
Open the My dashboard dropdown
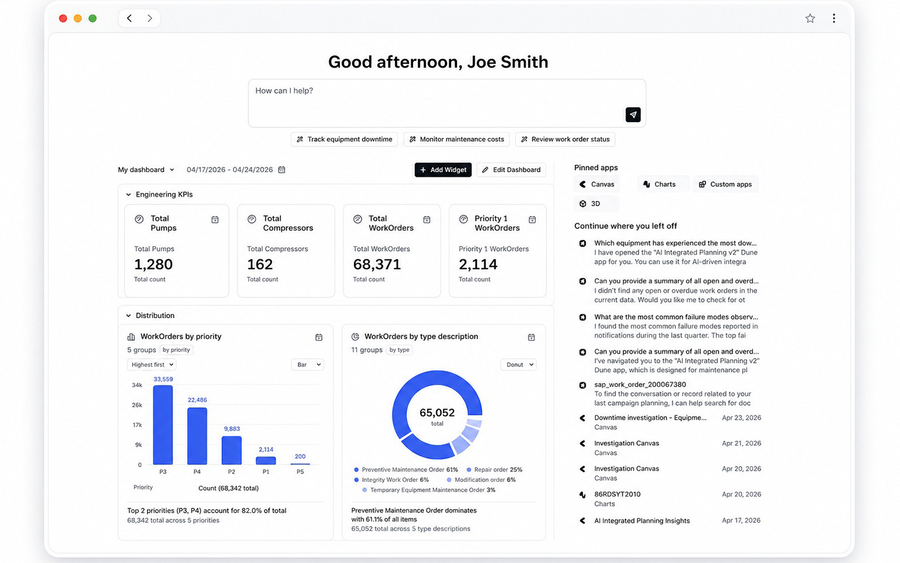[x=146, y=169]
